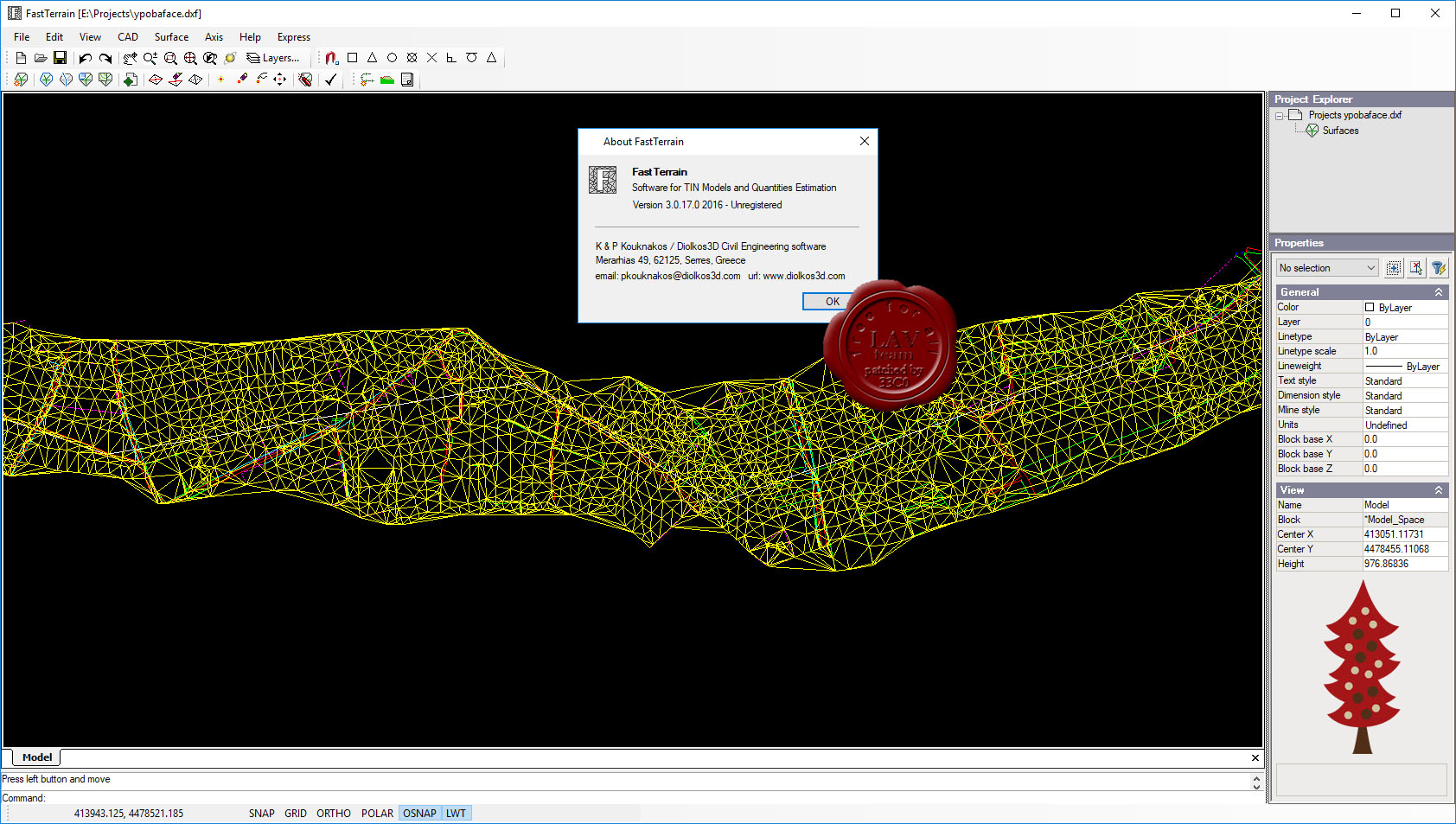Click the point insert star icon
The width and height of the screenshot is (1456, 824).
pos(220,80)
